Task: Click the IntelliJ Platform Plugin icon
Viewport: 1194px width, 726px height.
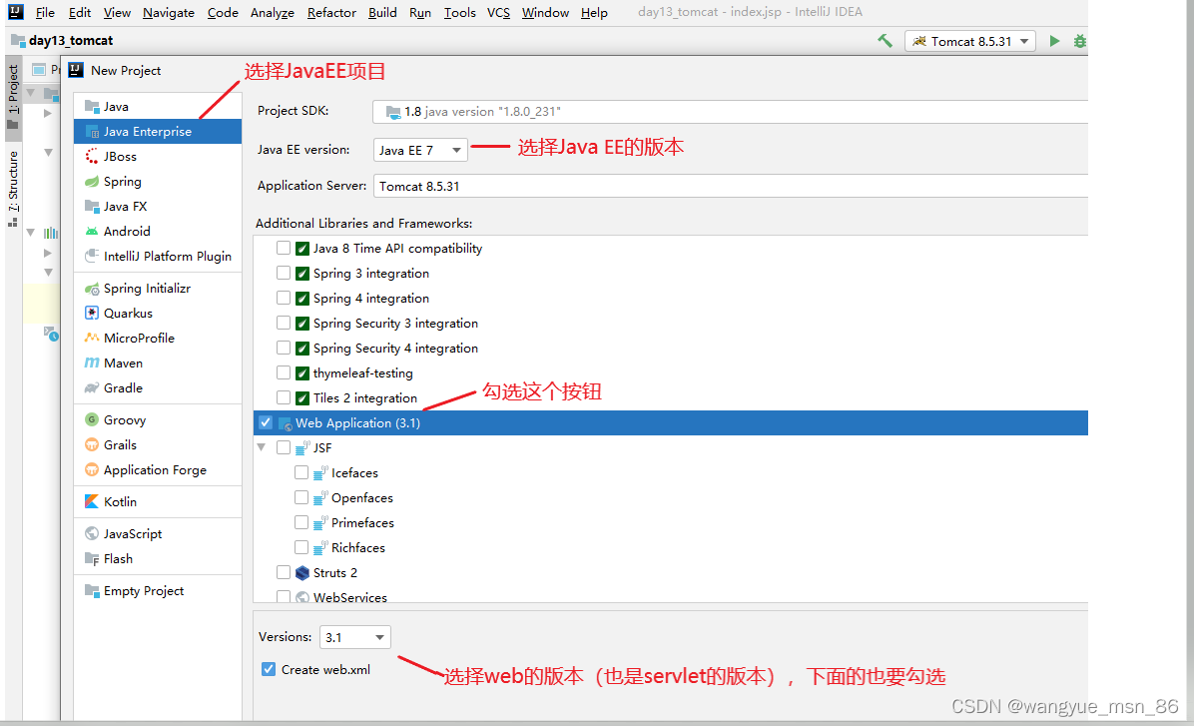Action: click(92, 256)
